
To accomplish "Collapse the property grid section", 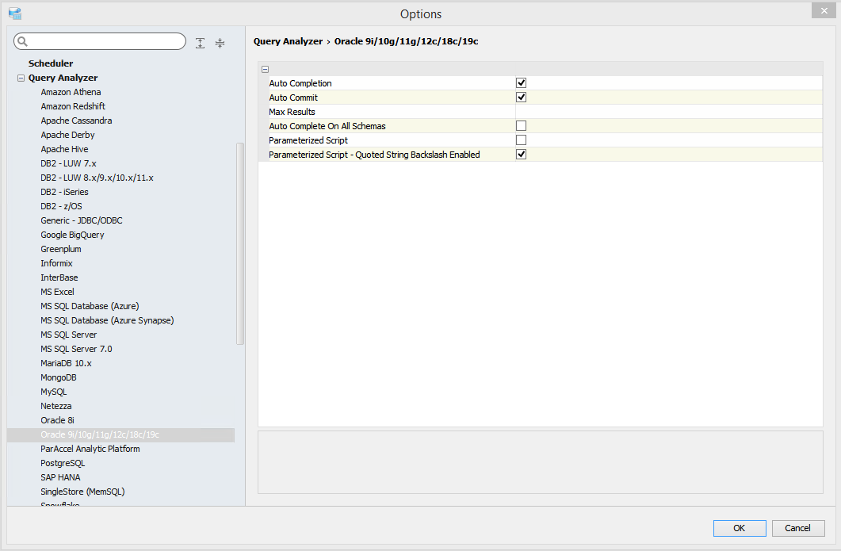I will (265, 69).
